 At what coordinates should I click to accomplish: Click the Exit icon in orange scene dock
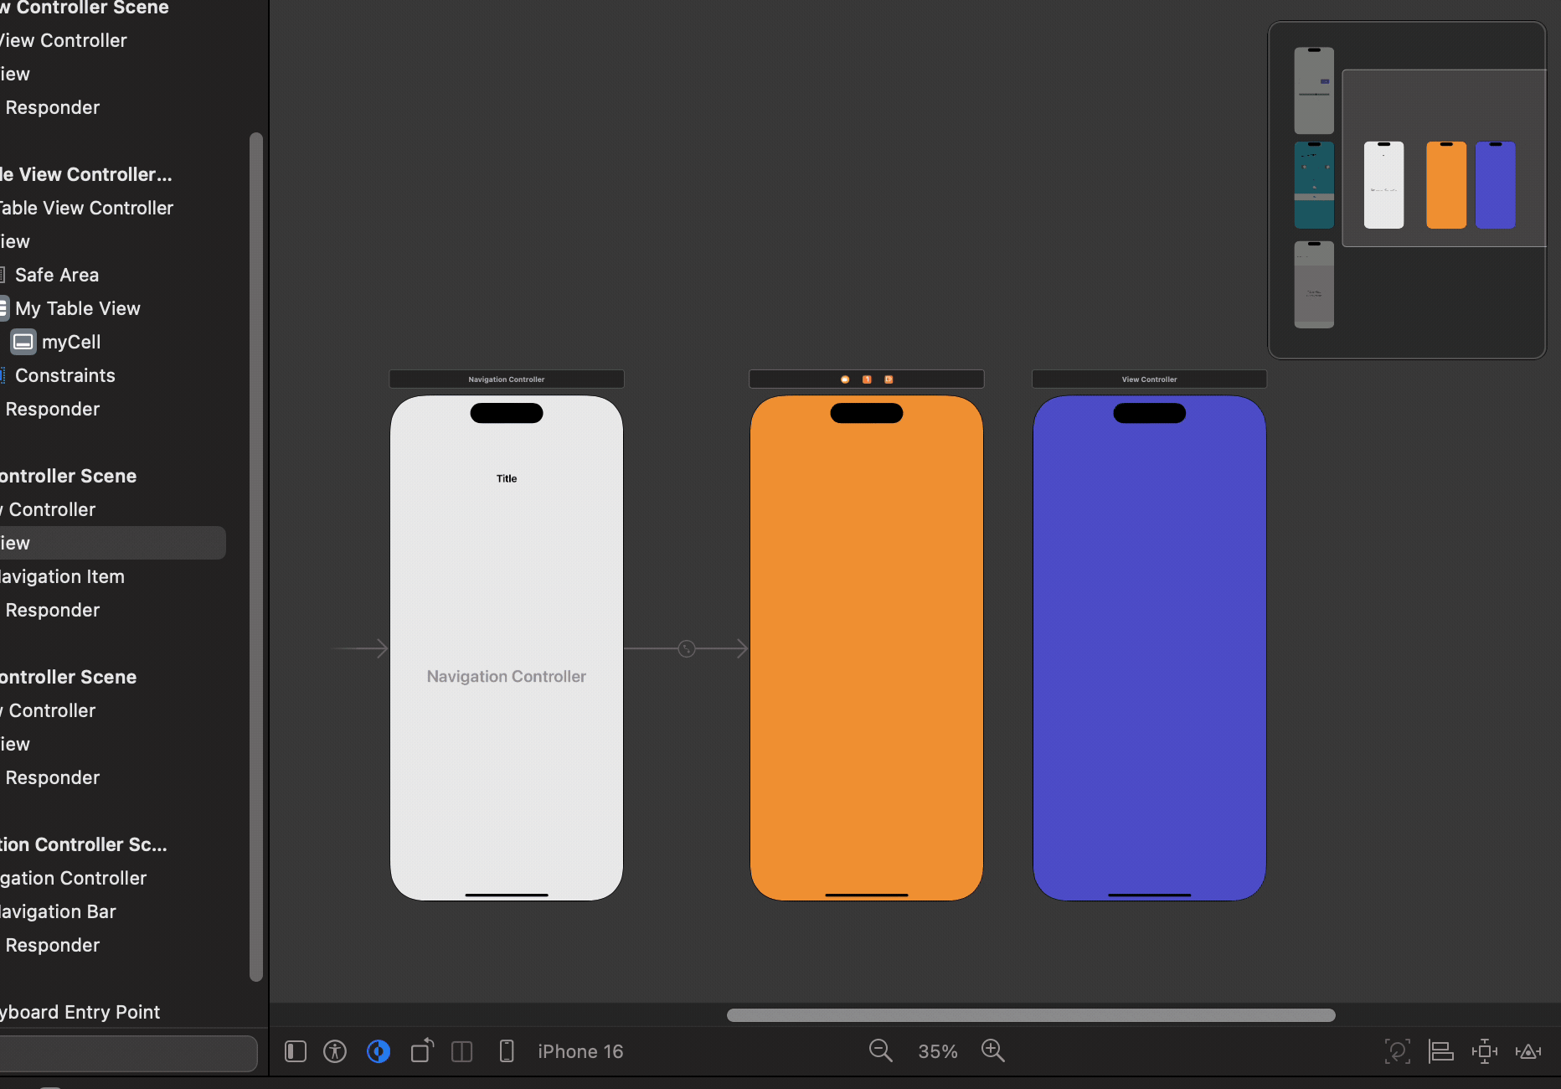(889, 379)
